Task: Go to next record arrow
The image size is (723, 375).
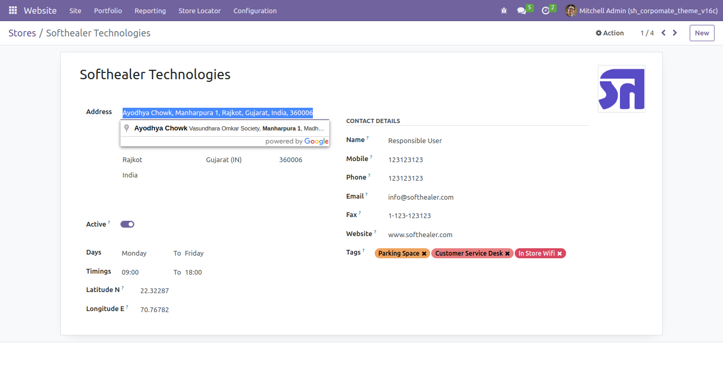Action: pos(675,33)
